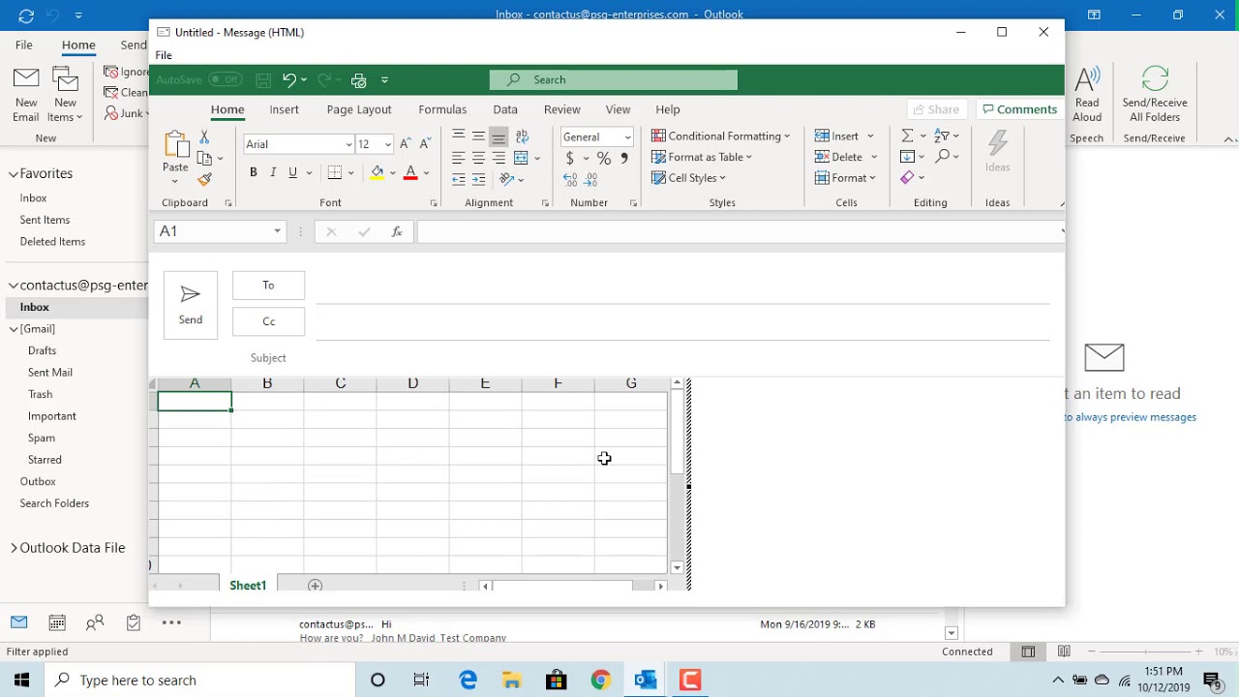Toggle Wrap Text in Alignment group
The image size is (1239, 697).
[x=522, y=136]
